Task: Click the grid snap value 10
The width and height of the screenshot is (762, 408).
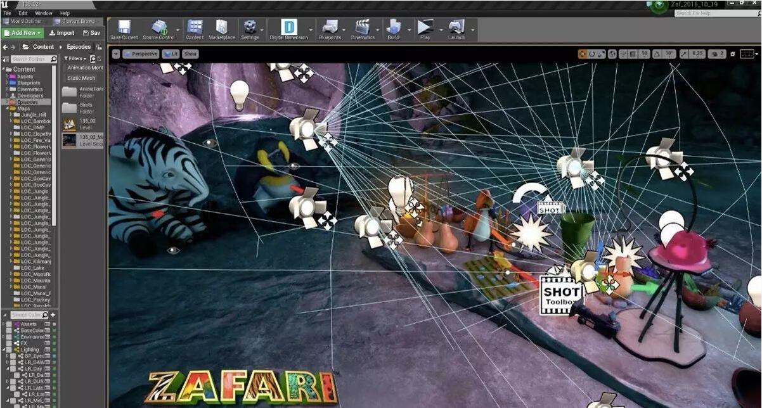Action: pyautogui.click(x=644, y=54)
